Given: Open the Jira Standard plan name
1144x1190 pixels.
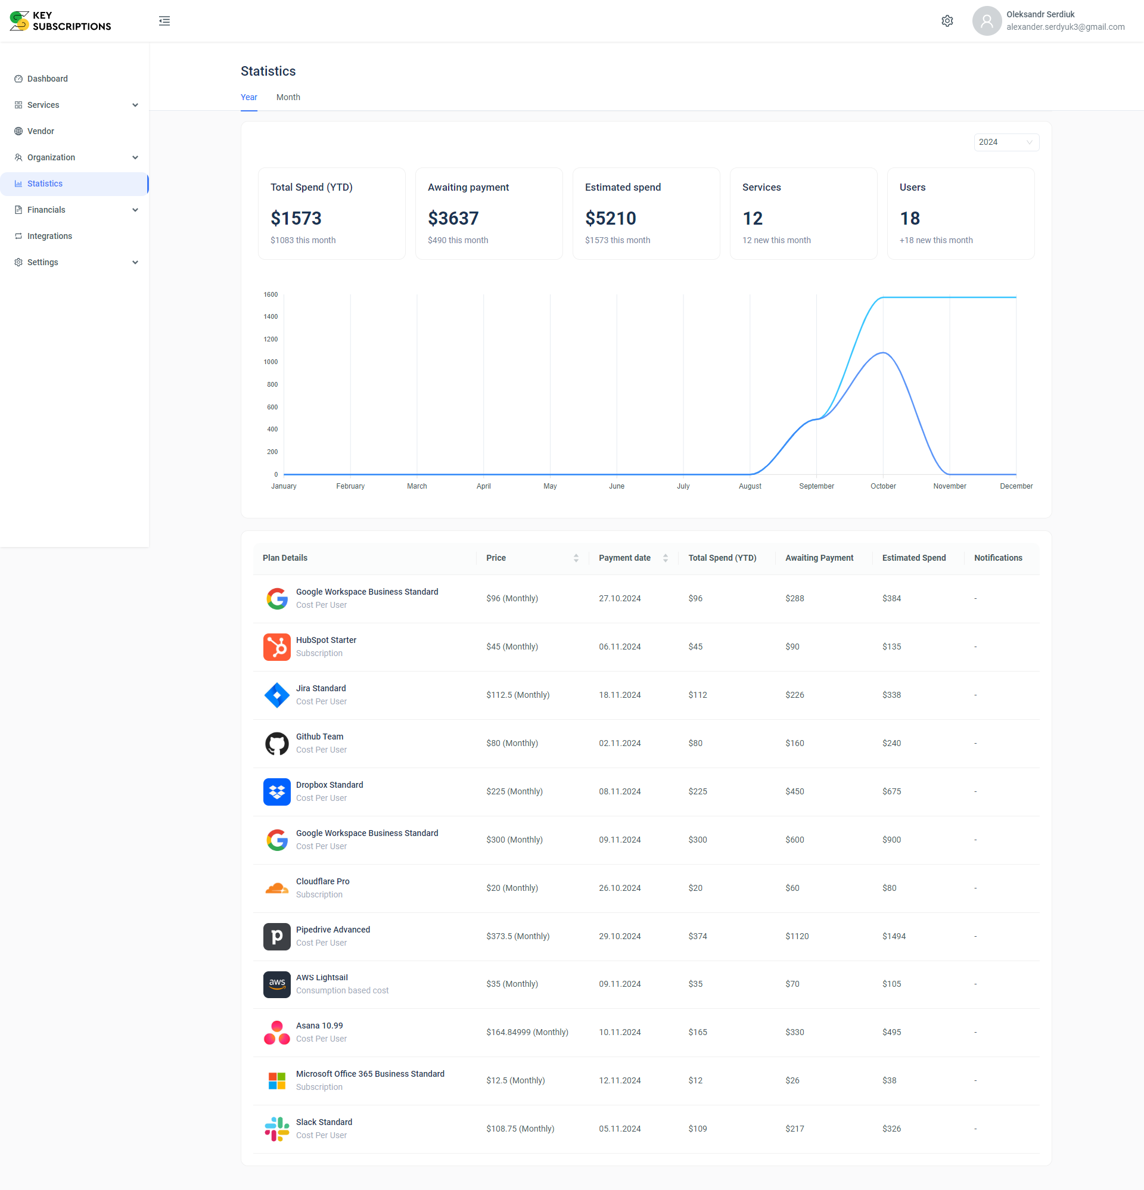Looking at the screenshot, I should (321, 688).
